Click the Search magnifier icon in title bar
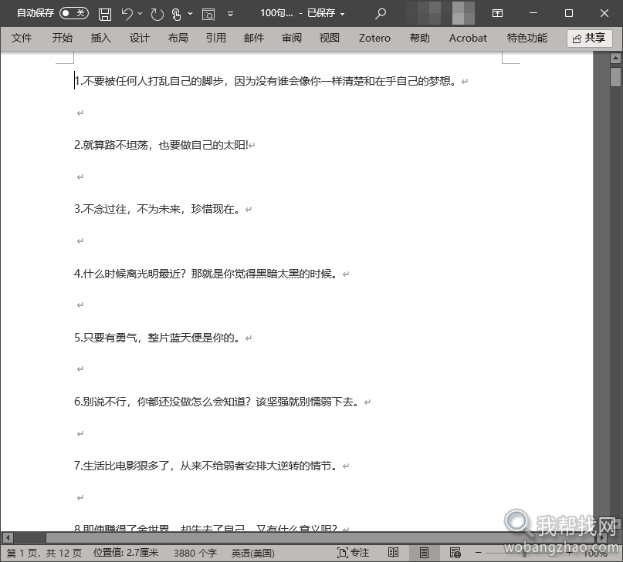 381,14
